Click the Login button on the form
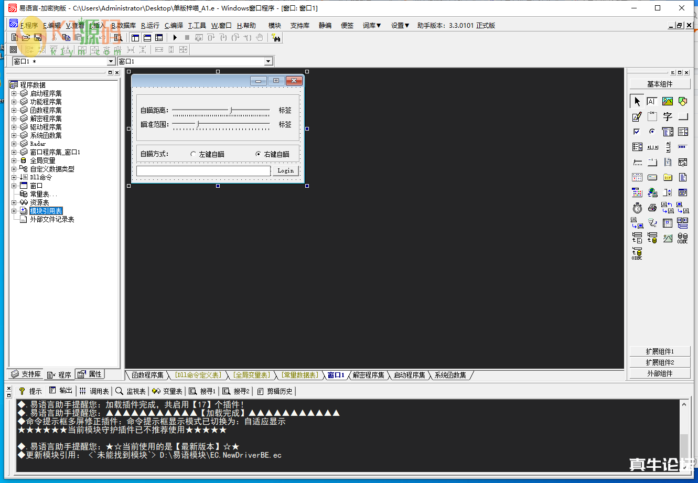The image size is (698, 483). click(286, 170)
